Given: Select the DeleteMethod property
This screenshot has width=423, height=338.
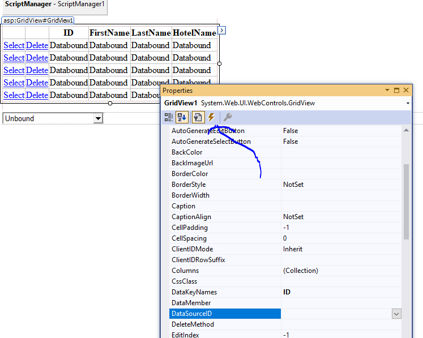Looking at the screenshot, I should pos(225,324).
